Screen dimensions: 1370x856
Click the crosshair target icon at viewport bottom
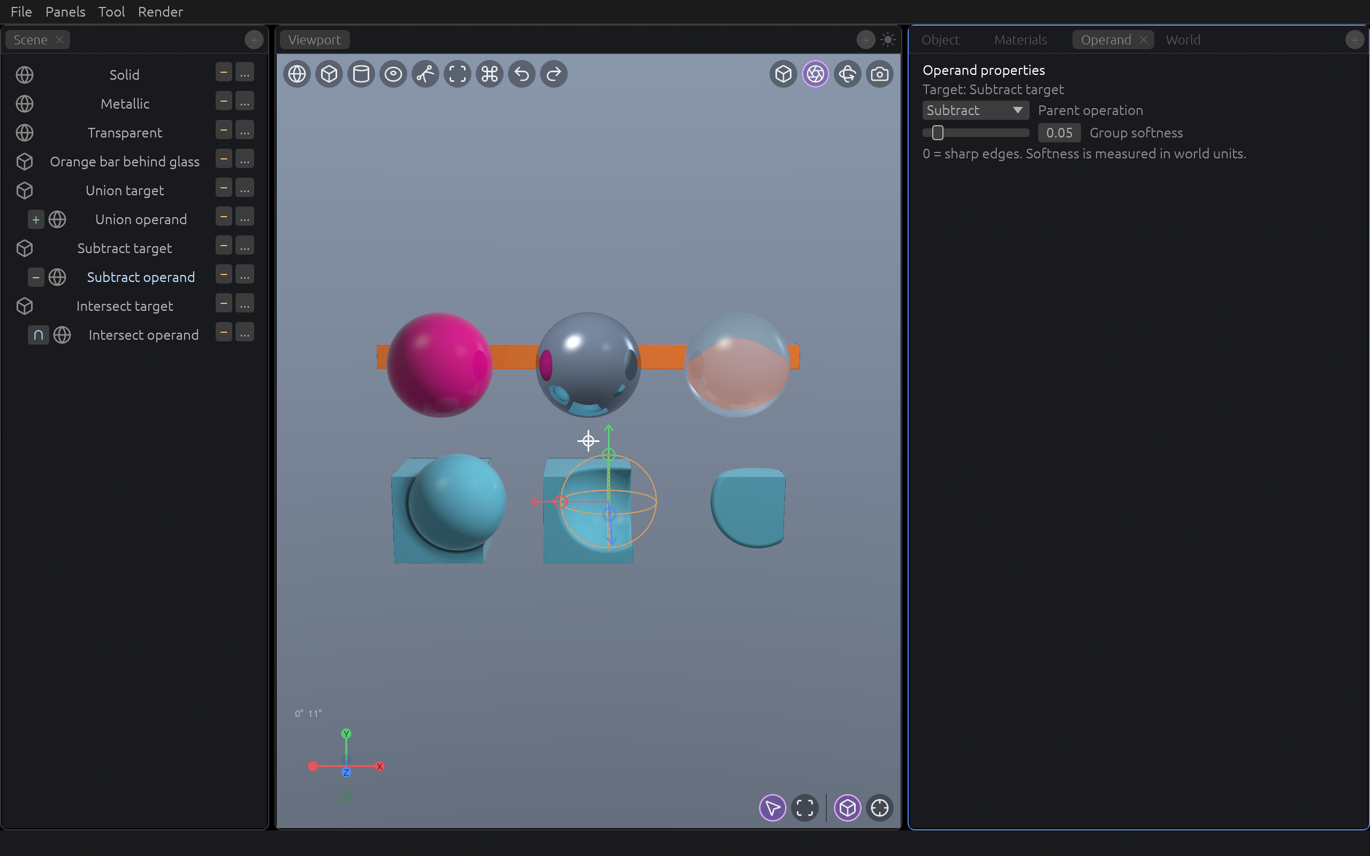(x=880, y=808)
